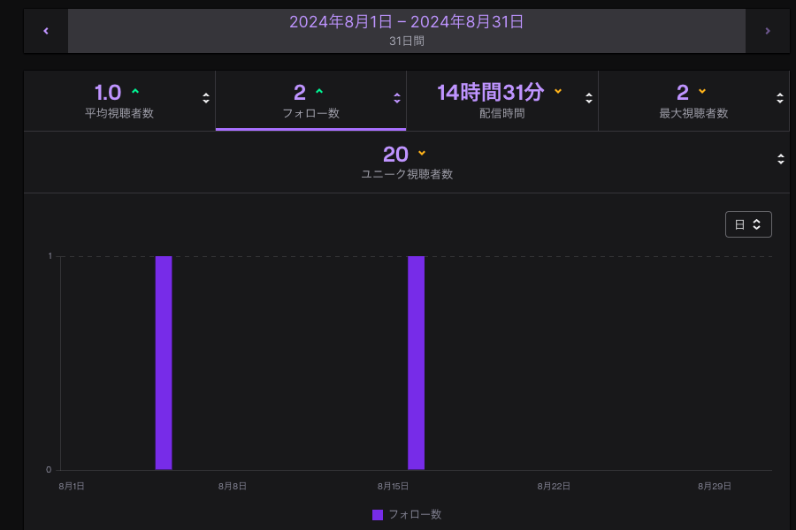This screenshot has width=796, height=530.
Task: Open the 日 granularity dropdown
Action: 748,224
